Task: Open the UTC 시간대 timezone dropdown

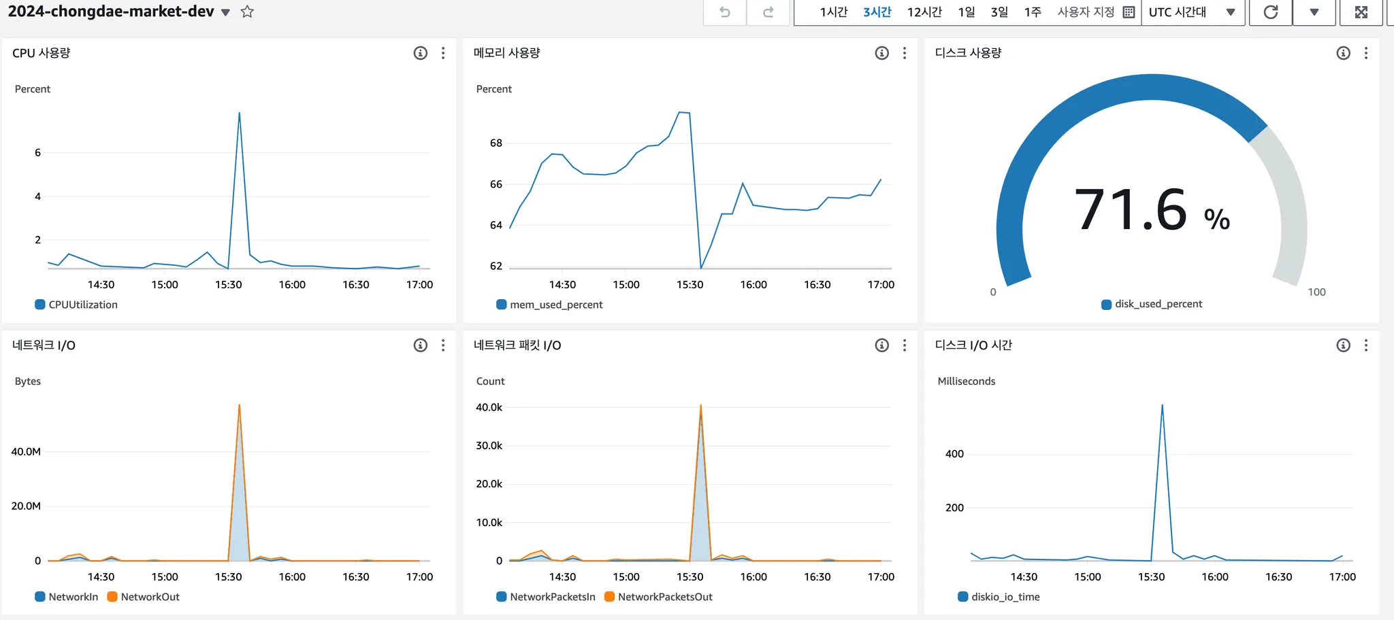Action: [x=1192, y=12]
